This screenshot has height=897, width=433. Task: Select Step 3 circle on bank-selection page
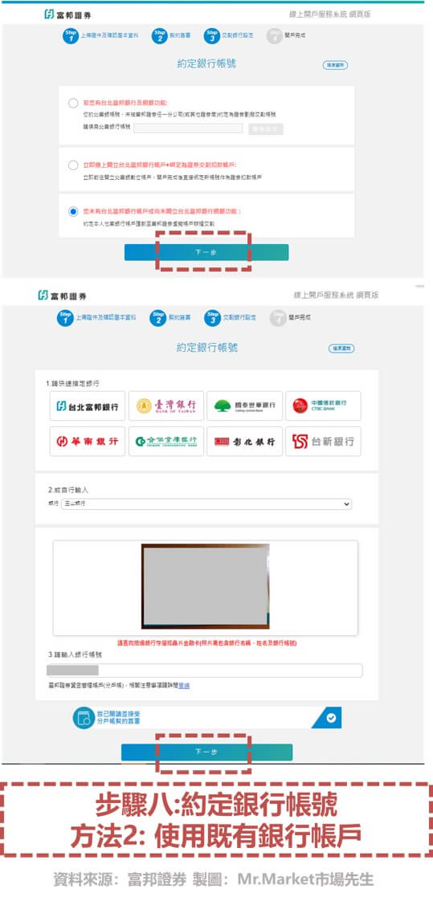click(x=212, y=318)
